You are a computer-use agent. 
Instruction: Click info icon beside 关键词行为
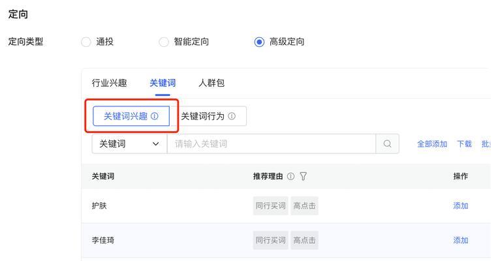(x=232, y=116)
